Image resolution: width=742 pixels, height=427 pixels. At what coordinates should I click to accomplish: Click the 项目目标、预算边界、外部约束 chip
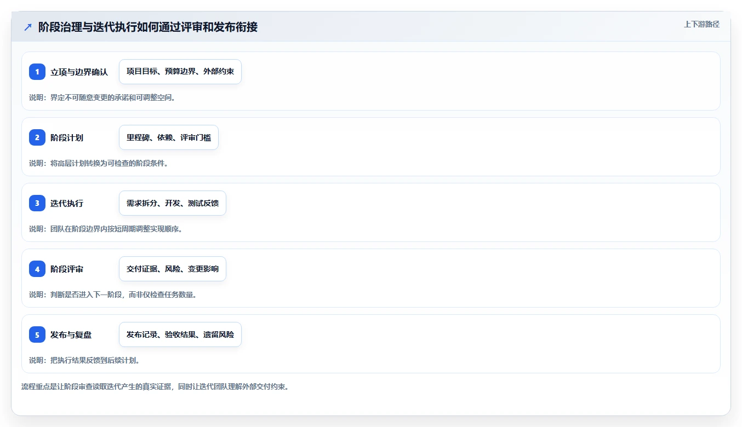pyautogui.click(x=180, y=72)
